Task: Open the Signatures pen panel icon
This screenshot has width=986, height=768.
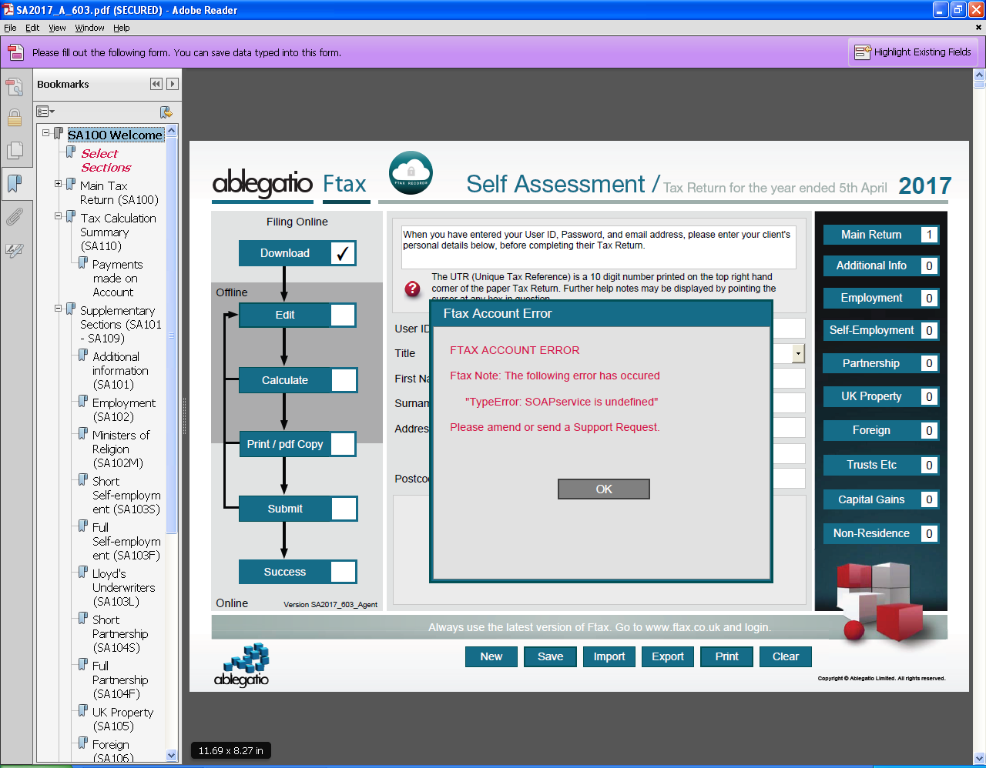Action: click(15, 250)
